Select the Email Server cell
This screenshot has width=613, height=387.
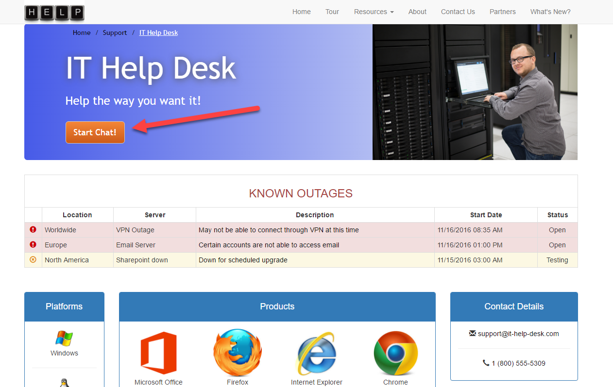click(x=155, y=245)
